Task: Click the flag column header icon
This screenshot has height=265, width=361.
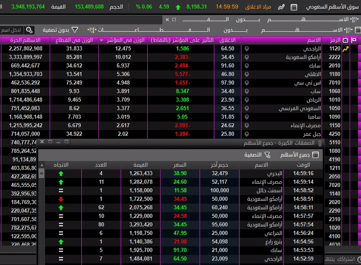Action: 354,40
